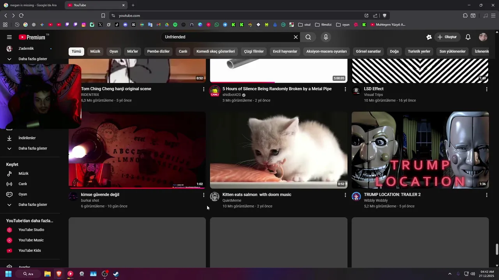Image resolution: width=499 pixels, height=280 pixels.
Task: Open options menu for Tom Ching Cheng video
Action: (x=203, y=89)
